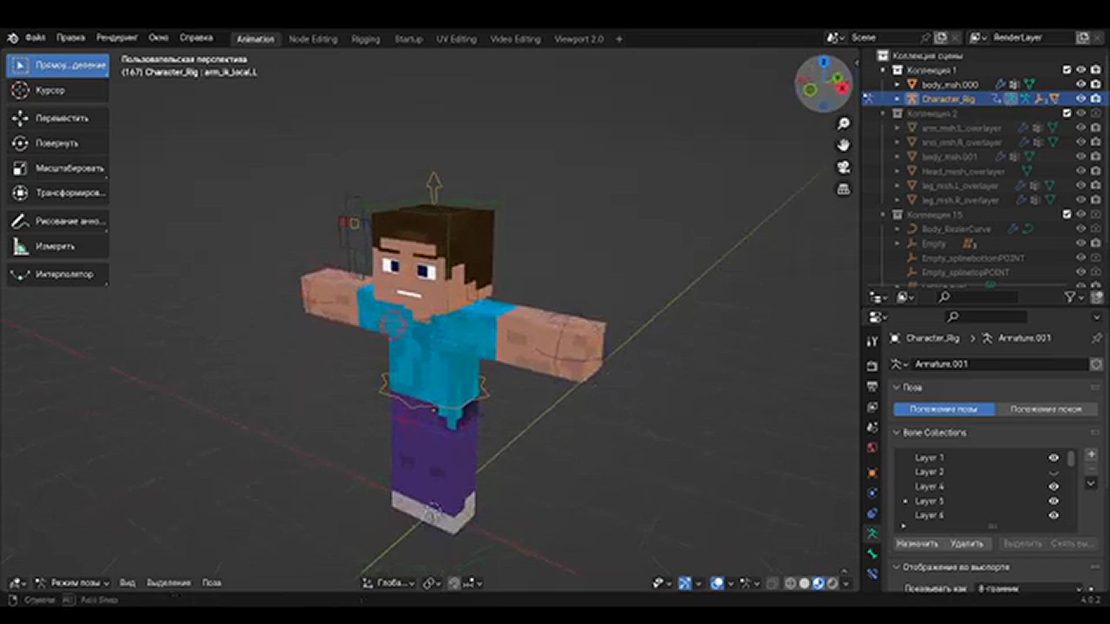Add bone collection with plus button
1110x624 pixels.
click(x=1091, y=455)
